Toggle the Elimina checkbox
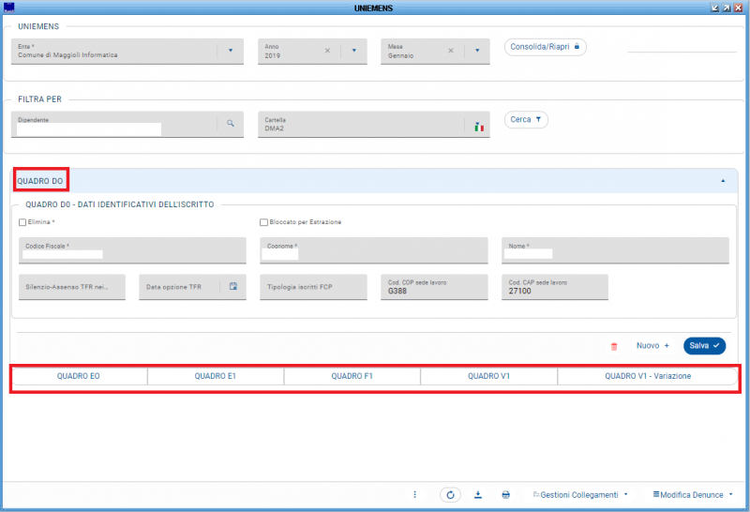This screenshot has width=750, height=512. pos(22,222)
